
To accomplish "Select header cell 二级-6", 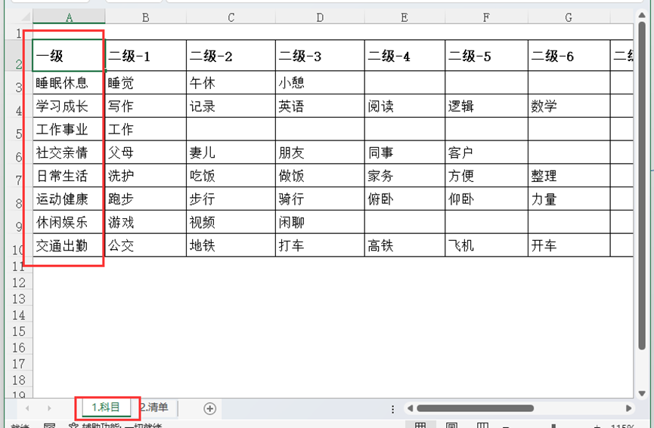I will 569,55.
